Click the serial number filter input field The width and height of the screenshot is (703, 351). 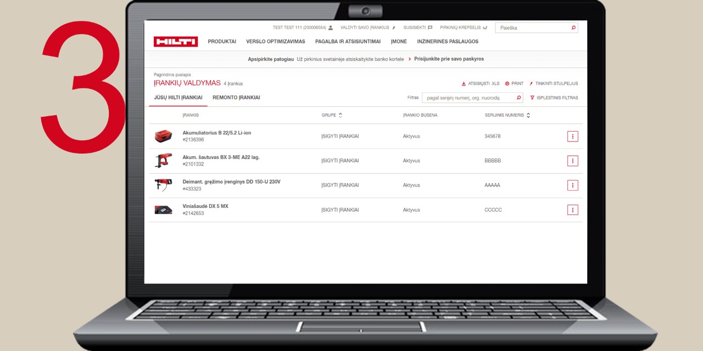[467, 98]
